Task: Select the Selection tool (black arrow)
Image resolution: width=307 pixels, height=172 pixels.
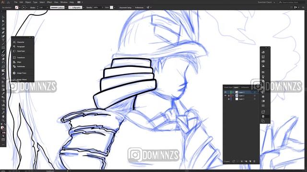Action: tap(3, 17)
